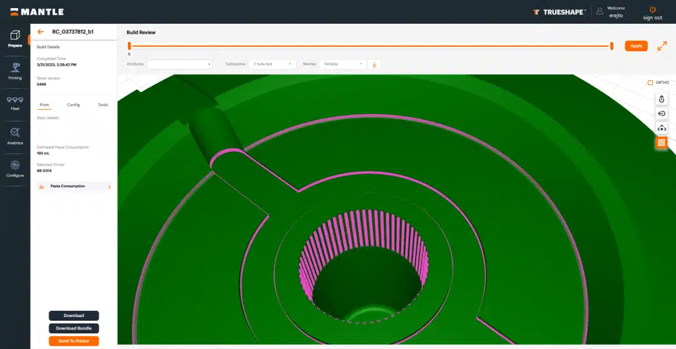Click the sign out power icon
The image size is (676, 349).
click(x=652, y=10)
